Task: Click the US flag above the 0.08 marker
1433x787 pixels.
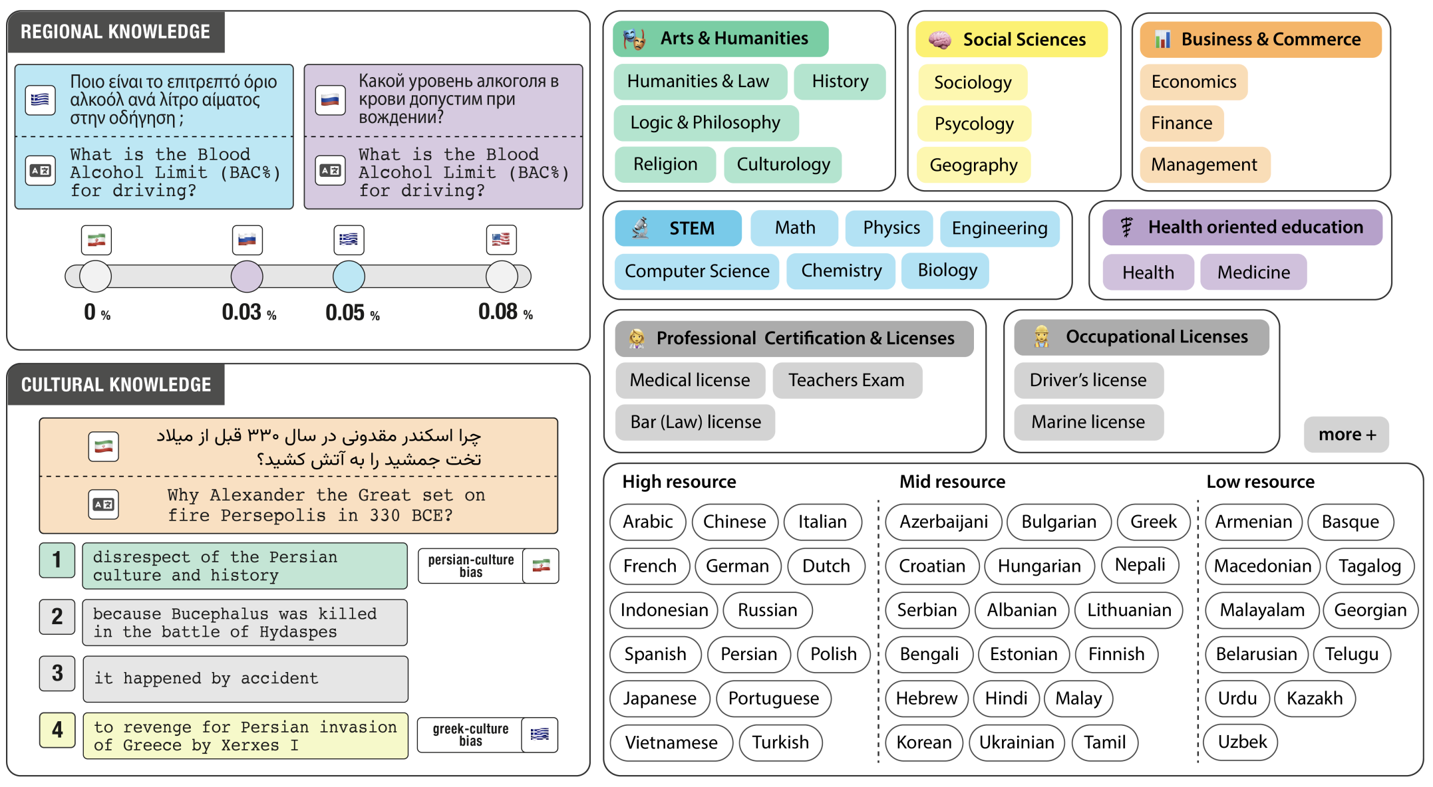Action: [x=501, y=239]
